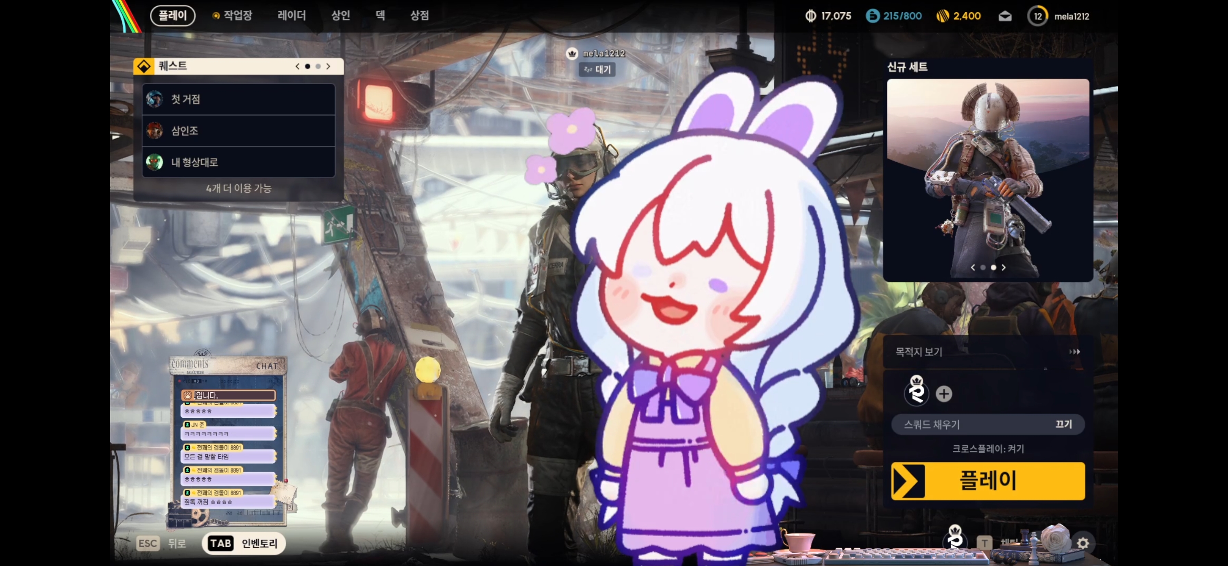Select the first page dot under the 신규 세트 image
Image resolution: width=1228 pixels, height=566 pixels.
tap(983, 268)
